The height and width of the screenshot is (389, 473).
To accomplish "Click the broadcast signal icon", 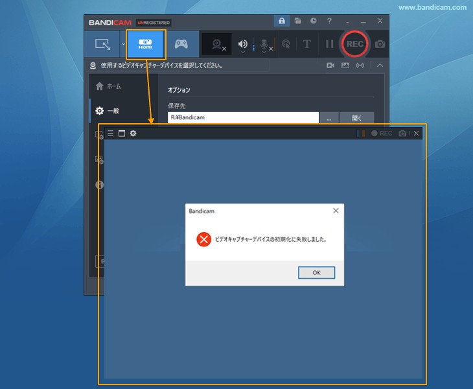I will coord(360,65).
